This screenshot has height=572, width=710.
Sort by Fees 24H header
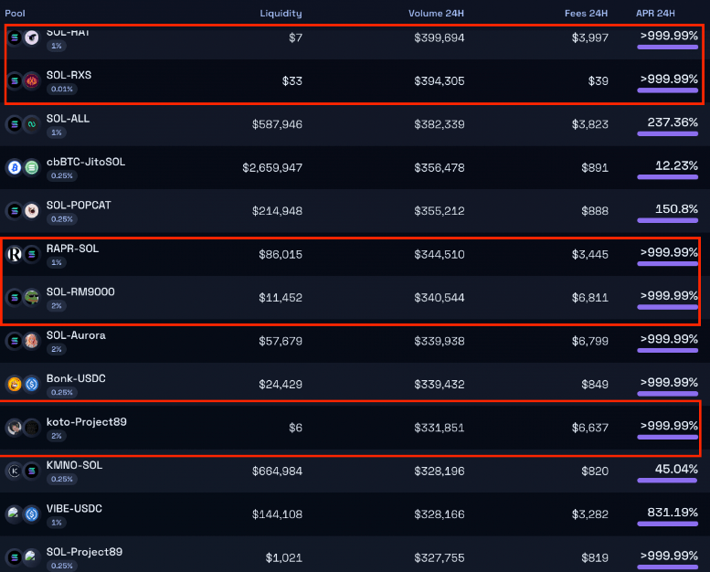586,13
